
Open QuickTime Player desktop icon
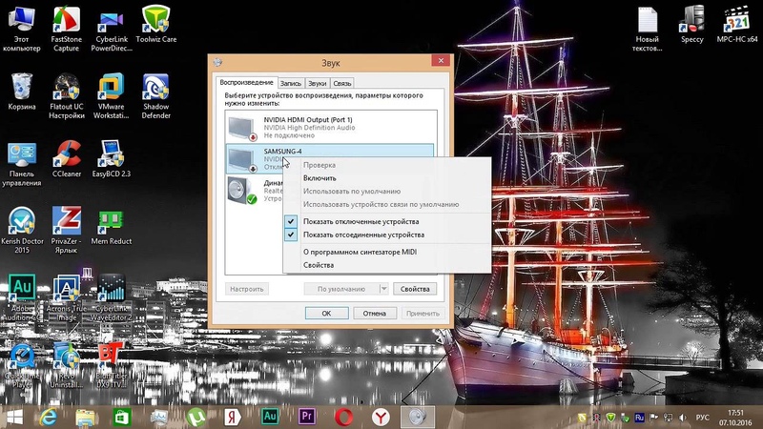pos(22,365)
